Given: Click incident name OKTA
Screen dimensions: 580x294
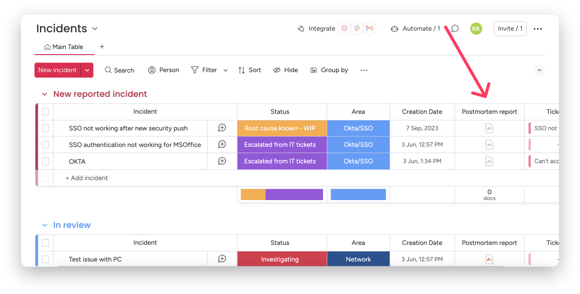Looking at the screenshot, I should [x=77, y=161].
